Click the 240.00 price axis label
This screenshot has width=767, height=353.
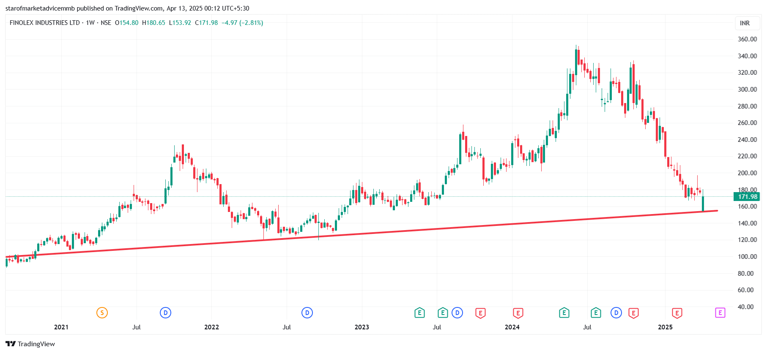(x=747, y=140)
